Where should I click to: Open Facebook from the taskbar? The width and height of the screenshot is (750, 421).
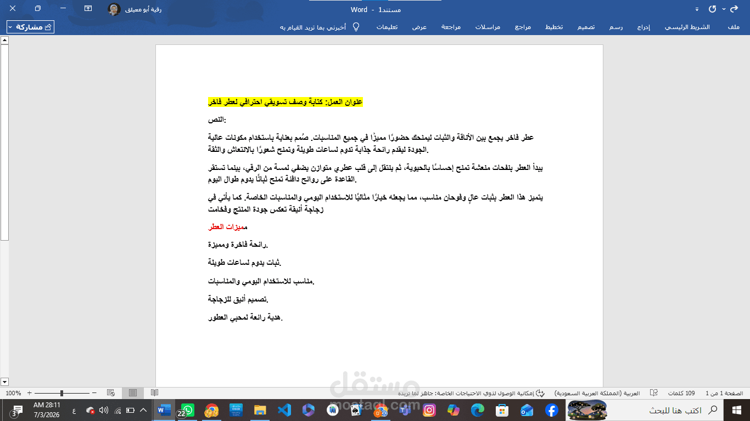552,409
